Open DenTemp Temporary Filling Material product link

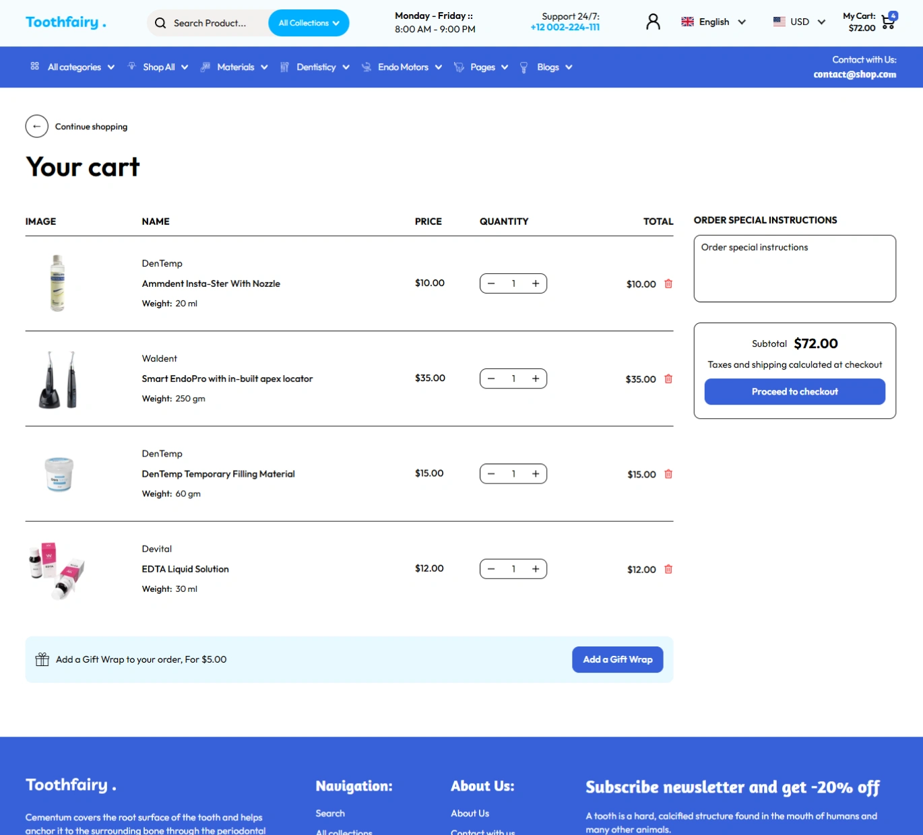218,474
